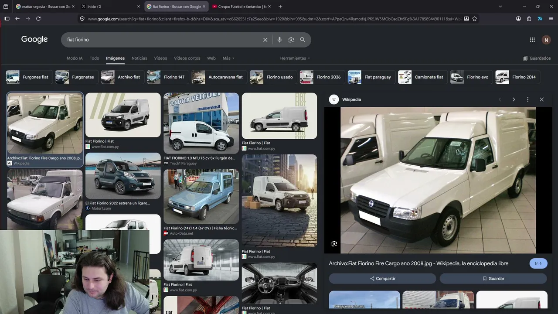The height and width of the screenshot is (314, 558).
Task: Switch to the 'Inicio / X' tab
Action: pos(110,7)
